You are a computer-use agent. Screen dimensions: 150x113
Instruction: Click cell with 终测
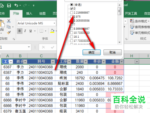(x=63, y=78)
